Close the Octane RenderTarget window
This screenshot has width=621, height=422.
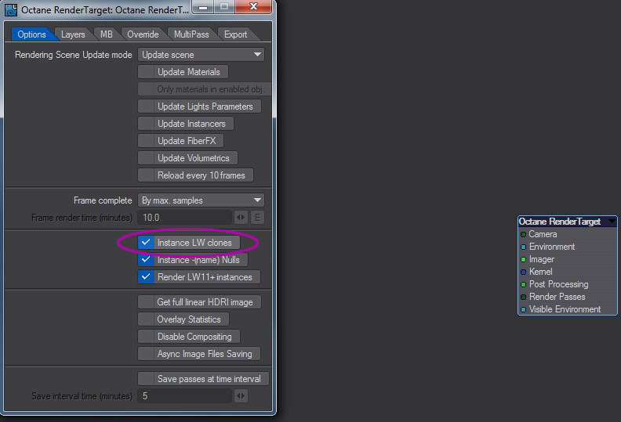pyautogui.click(x=253, y=6)
